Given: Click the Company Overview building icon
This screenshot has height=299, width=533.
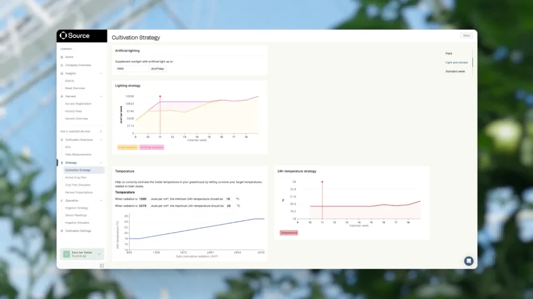Looking at the screenshot, I should [62, 65].
